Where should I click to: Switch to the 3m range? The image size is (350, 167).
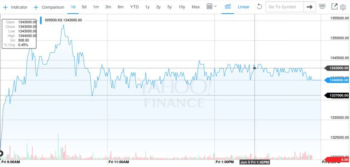[108, 7]
